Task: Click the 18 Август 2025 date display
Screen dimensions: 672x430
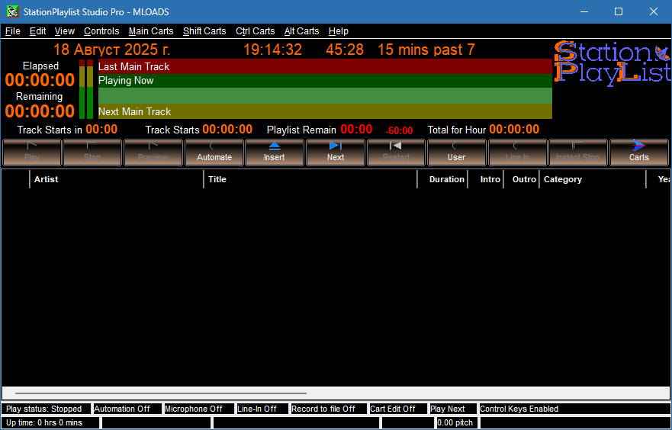Action: point(112,50)
